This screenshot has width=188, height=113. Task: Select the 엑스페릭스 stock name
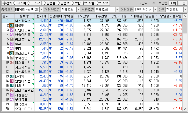coord(23,21)
